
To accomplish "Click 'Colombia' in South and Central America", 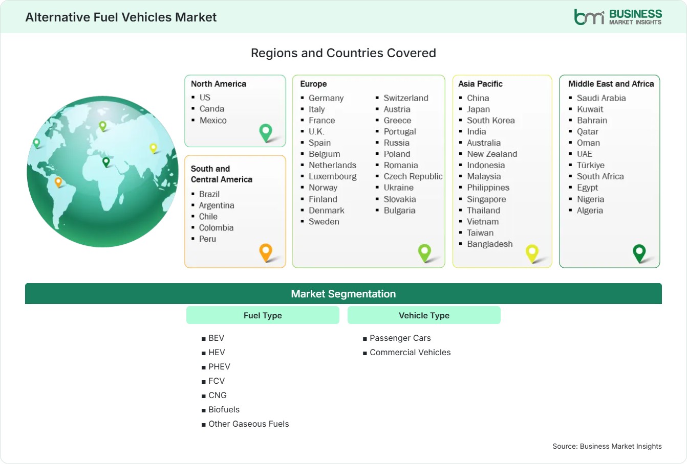I will click(216, 228).
